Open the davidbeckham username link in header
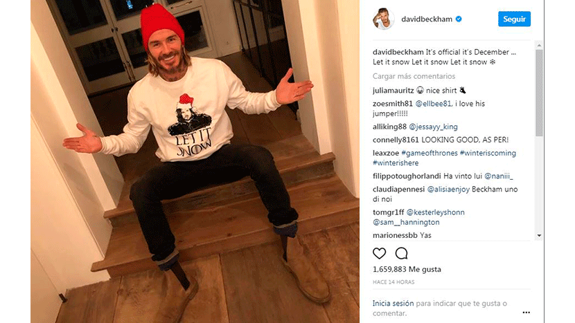Screen dimensions: 575x323 point(427,19)
